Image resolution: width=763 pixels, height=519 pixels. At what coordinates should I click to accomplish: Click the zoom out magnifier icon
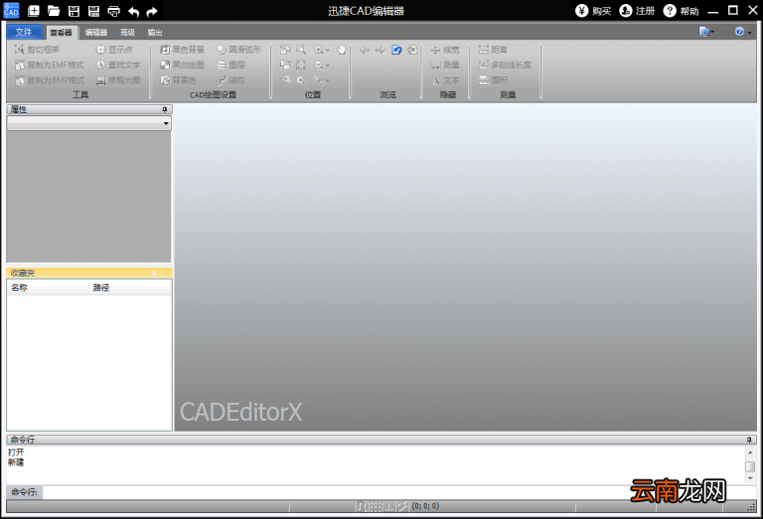pos(319,65)
